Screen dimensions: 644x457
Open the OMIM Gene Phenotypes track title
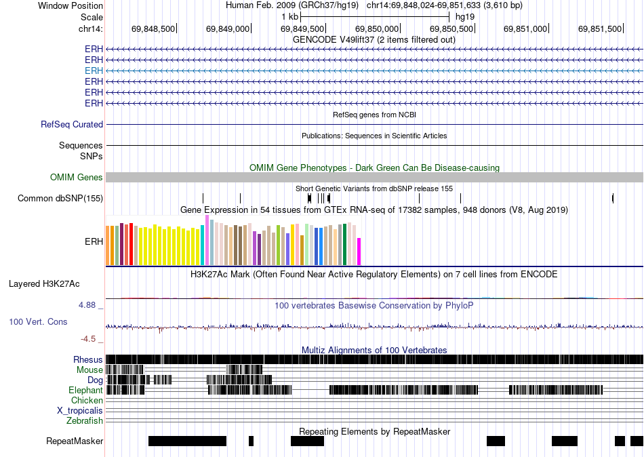[x=374, y=167]
